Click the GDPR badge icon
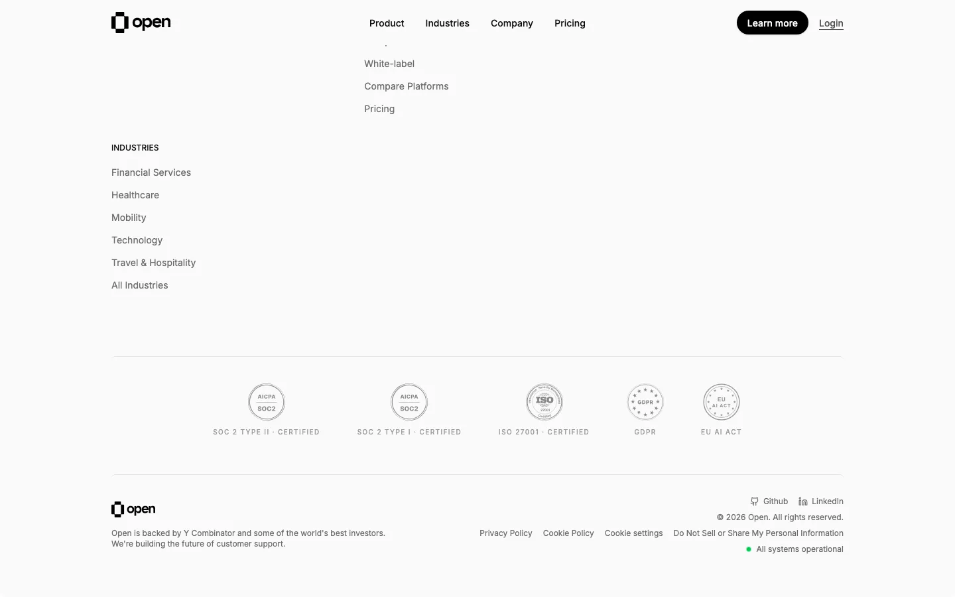955x597 pixels. [645, 402]
